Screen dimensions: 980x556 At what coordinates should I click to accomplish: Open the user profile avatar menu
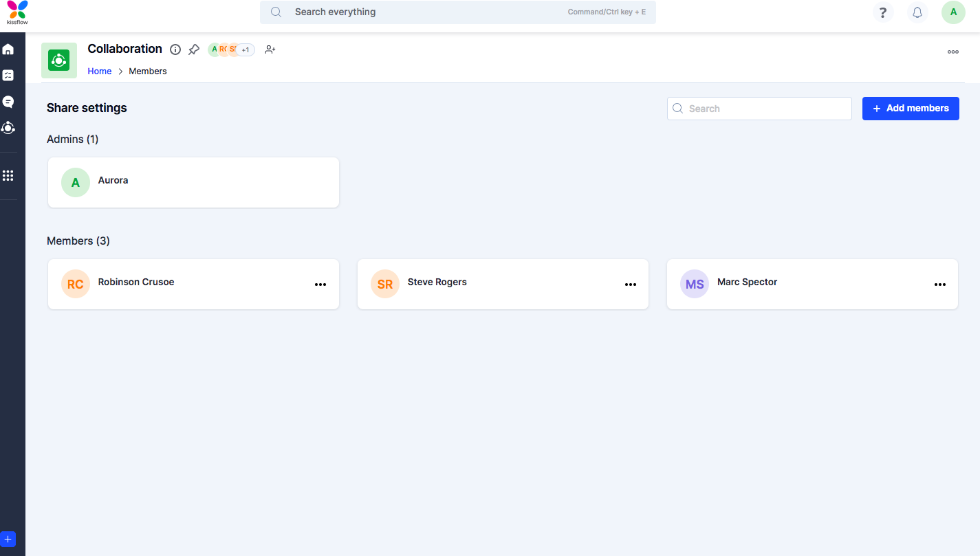pos(953,12)
